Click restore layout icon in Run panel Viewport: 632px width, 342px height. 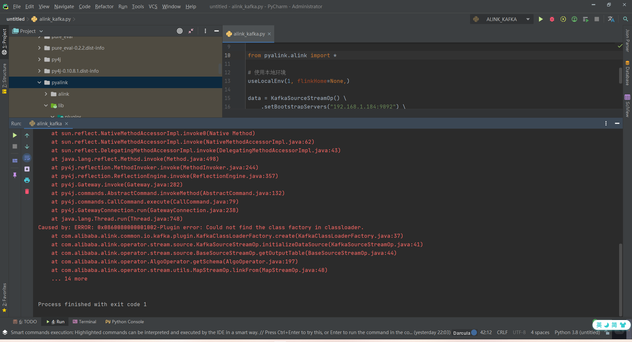point(15,161)
